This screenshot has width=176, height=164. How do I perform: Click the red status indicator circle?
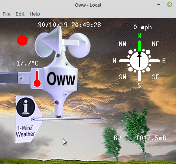(22, 40)
